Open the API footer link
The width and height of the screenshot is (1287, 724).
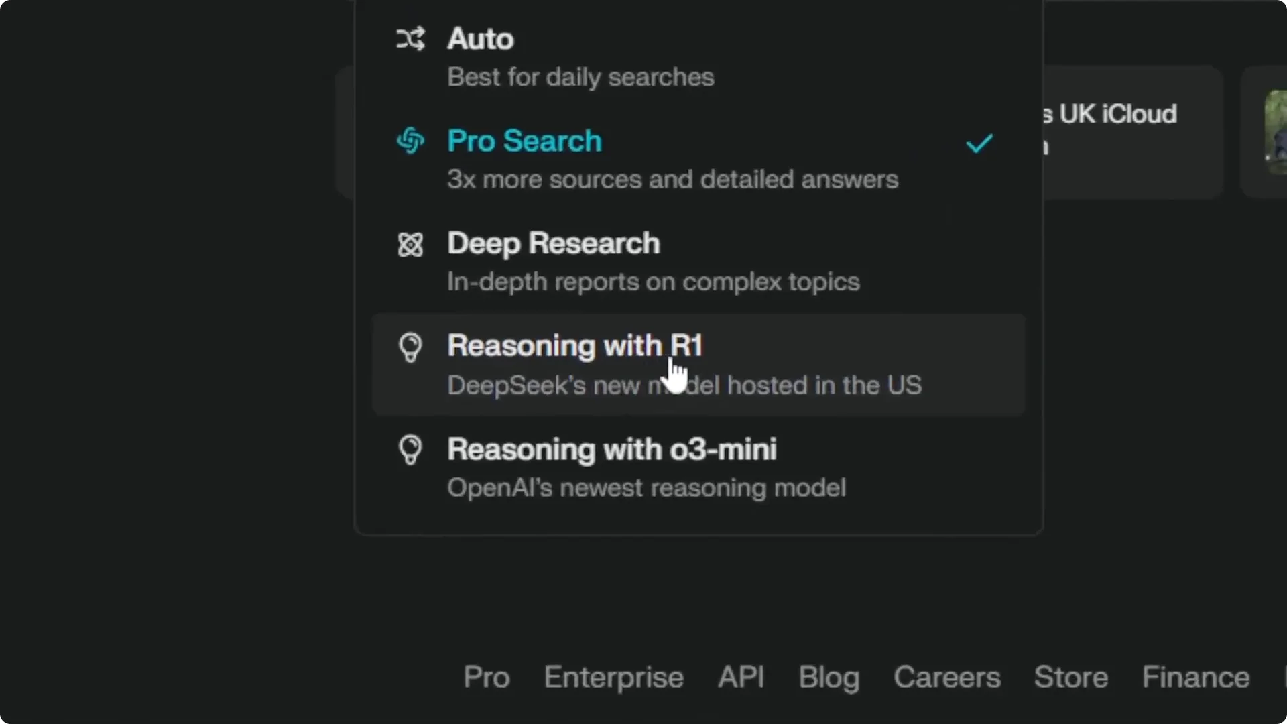[x=741, y=678]
